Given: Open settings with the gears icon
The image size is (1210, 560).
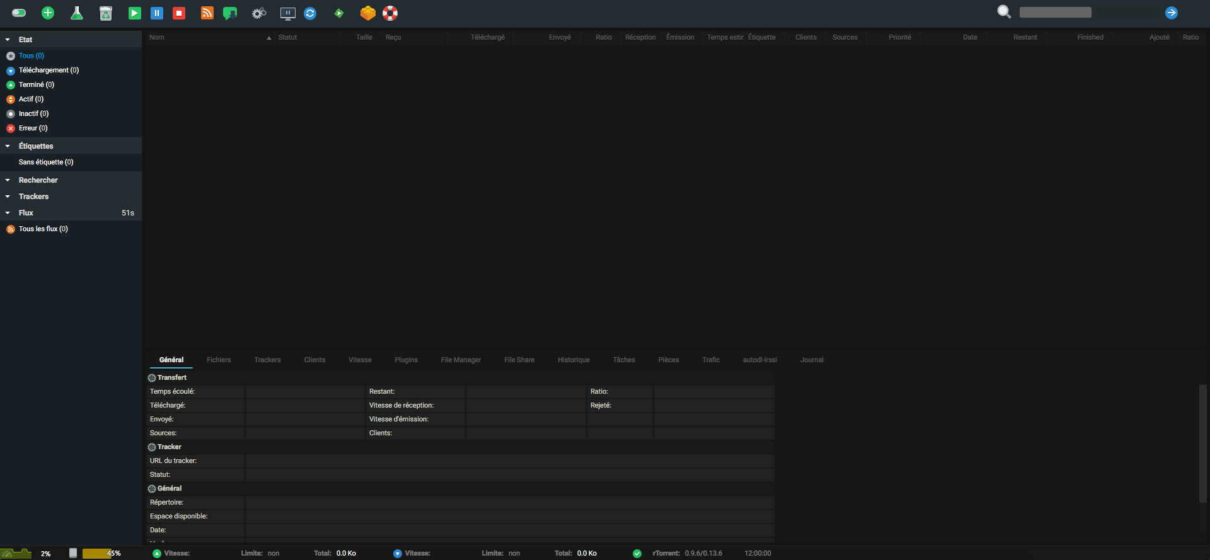Looking at the screenshot, I should (259, 13).
